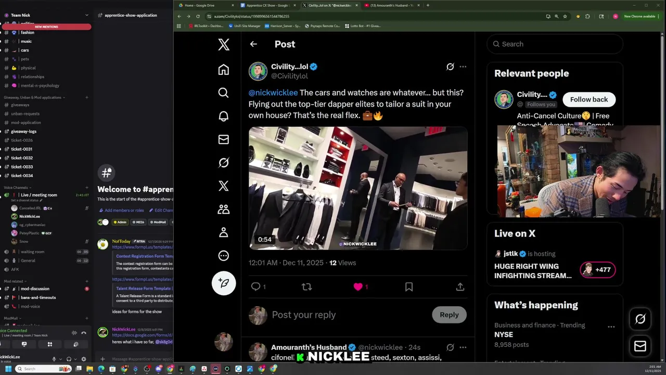Open floating Messages button at lower right
666x375 pixels.
pyautogui.click(x=640, y=346)
